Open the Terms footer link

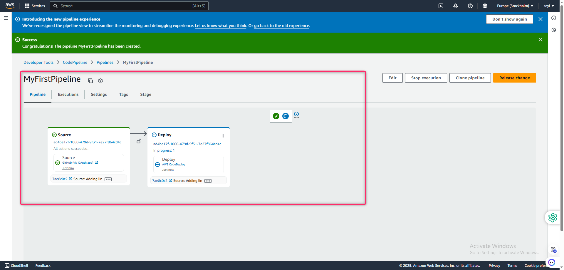(x=512, y=266)
